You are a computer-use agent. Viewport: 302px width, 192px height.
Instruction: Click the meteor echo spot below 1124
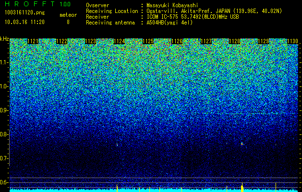point(117,144)
